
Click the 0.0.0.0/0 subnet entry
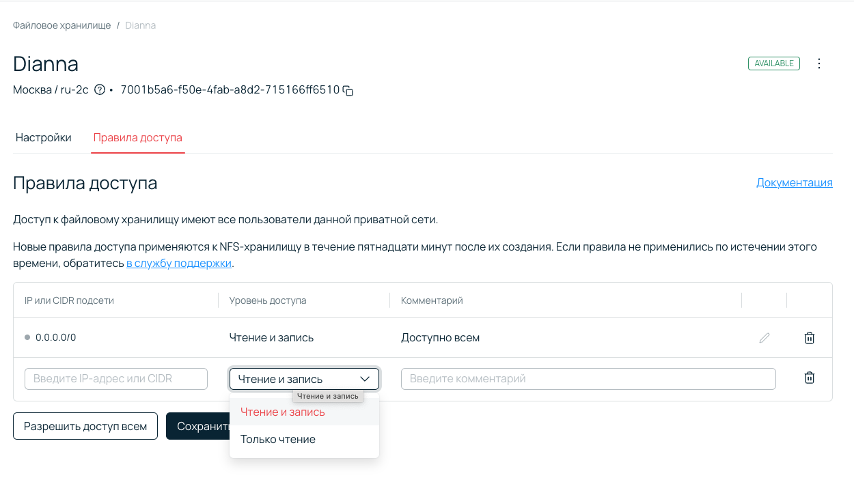[56, 338]
